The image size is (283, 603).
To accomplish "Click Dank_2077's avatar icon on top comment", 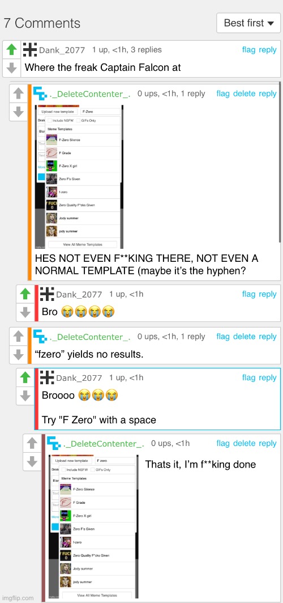I will tap(31, 50).
